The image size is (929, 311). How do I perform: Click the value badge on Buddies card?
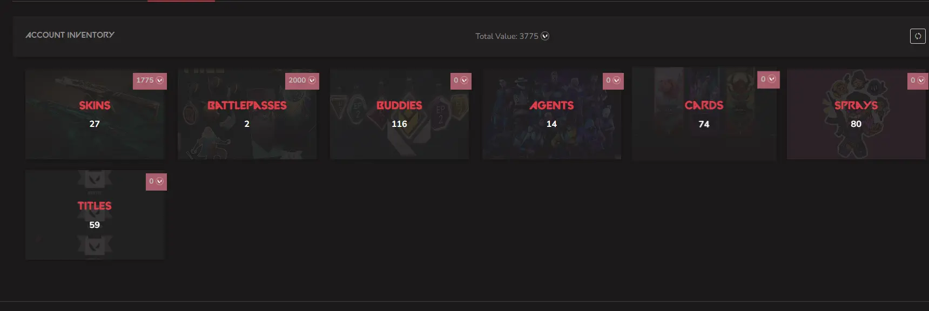pyautogui.click(x=461, y=80)
